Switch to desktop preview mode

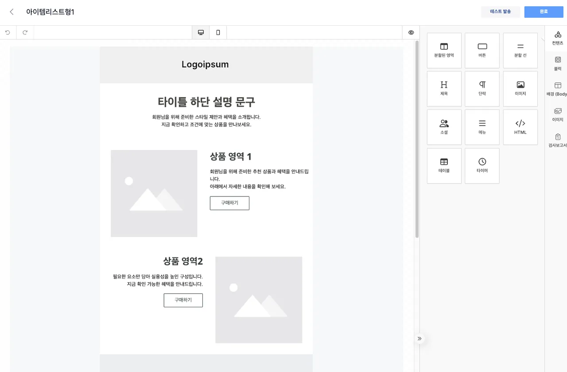(x=201, y=32)
